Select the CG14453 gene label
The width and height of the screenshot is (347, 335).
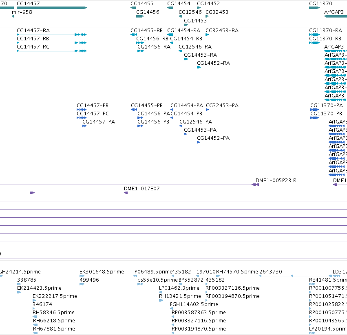coord(195,20)
